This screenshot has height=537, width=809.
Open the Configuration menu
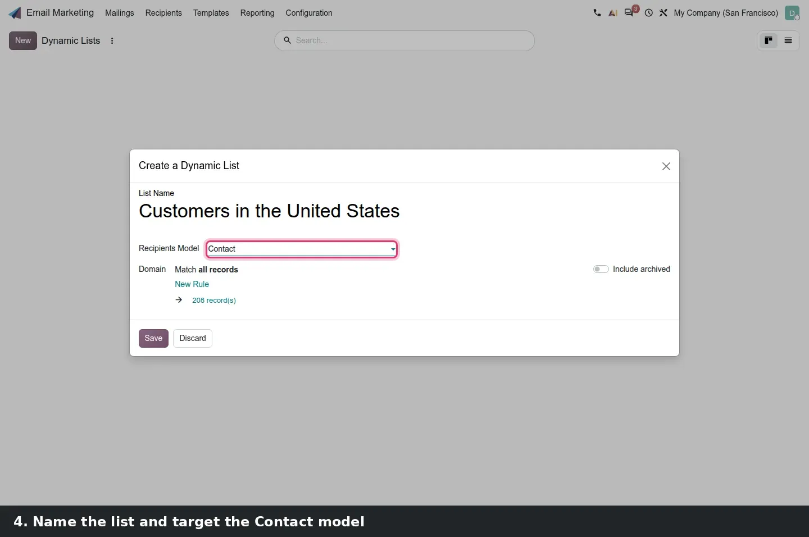309,13
